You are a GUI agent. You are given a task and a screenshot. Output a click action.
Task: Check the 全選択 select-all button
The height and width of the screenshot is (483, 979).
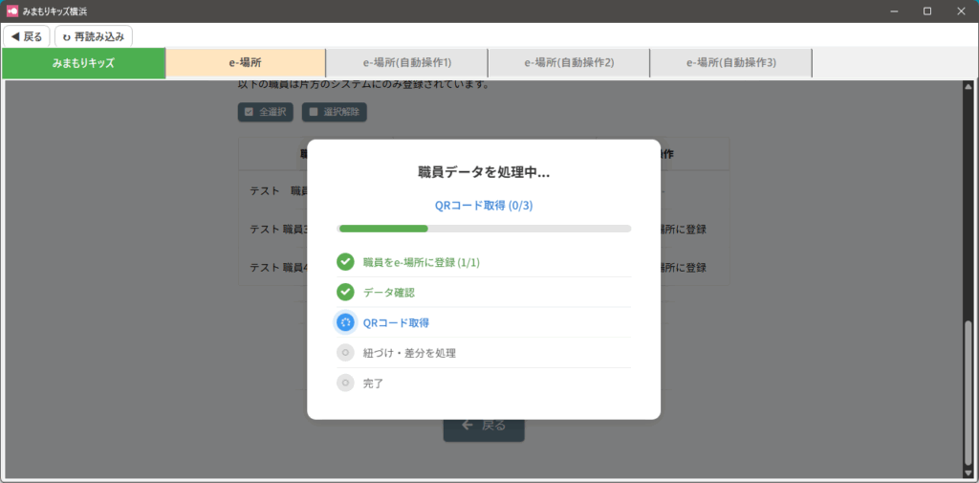pyautogui.click(x=267, y=112)
